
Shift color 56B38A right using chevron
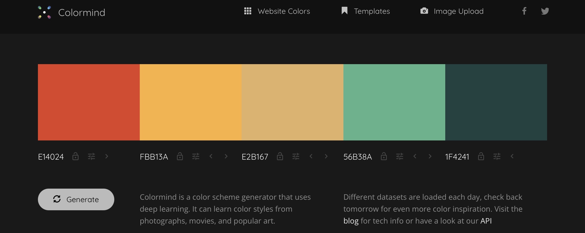point(430,156)
